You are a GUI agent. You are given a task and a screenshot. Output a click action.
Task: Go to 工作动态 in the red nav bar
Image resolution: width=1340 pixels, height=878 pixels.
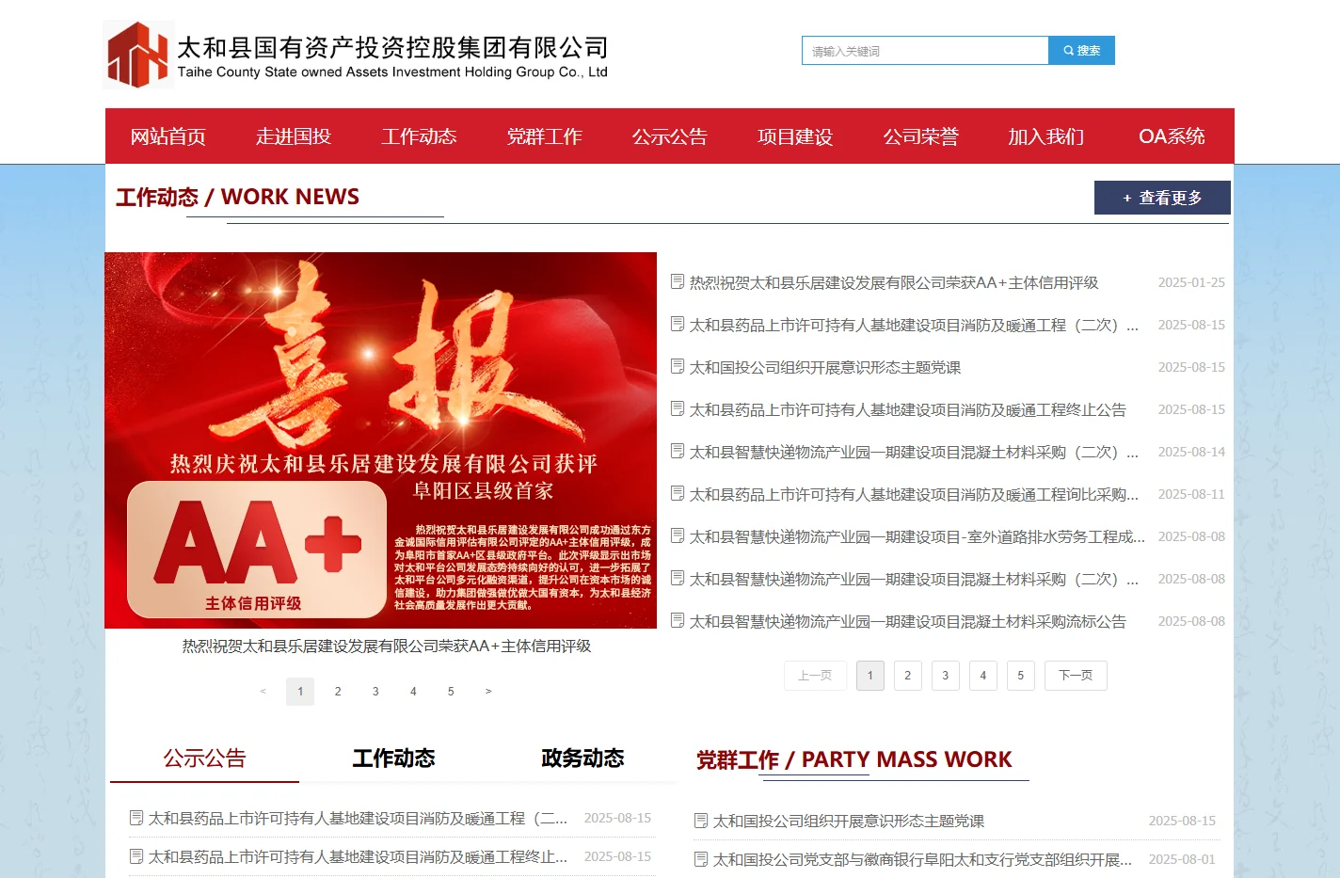tap(419, 136)
